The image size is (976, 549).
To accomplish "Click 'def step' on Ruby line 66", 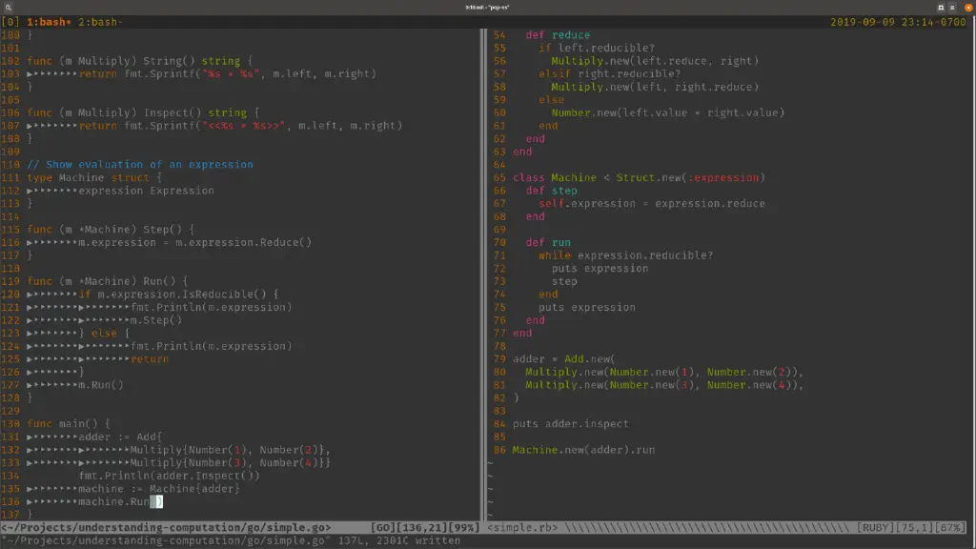I will pyautogui.click(x=552, y=191).
